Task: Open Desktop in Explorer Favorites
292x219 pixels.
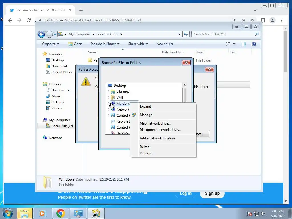Action: point(58,60)
